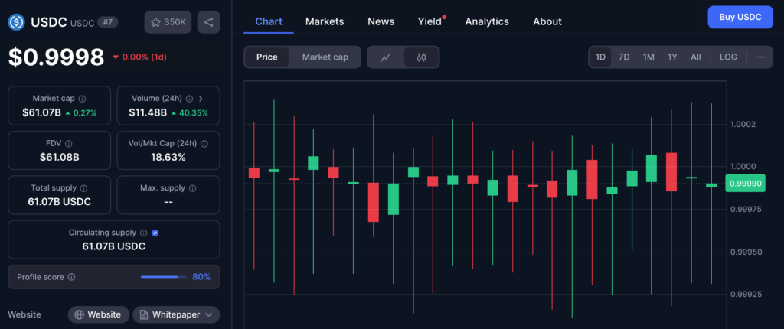Switch to the Analytics tab
Viewport: 784px width, 329px height.
tap(487, 21)
